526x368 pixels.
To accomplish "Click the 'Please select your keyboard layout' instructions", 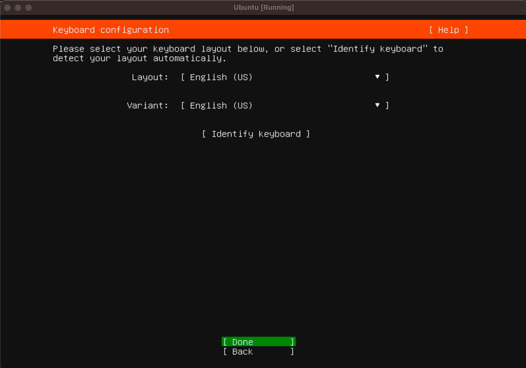I will click(x=248, y=54).
